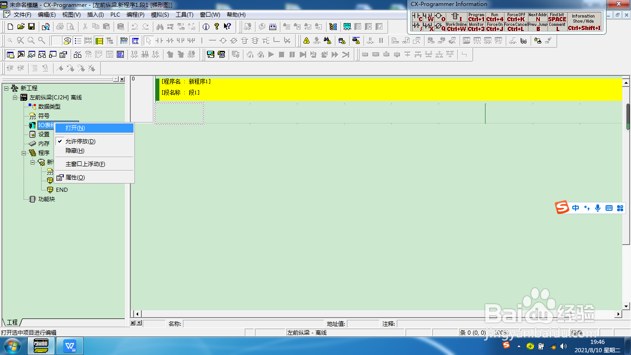Start a search with the binoculars Find icon
This screenshot has width=631, height=355.
tap(160, 26)
